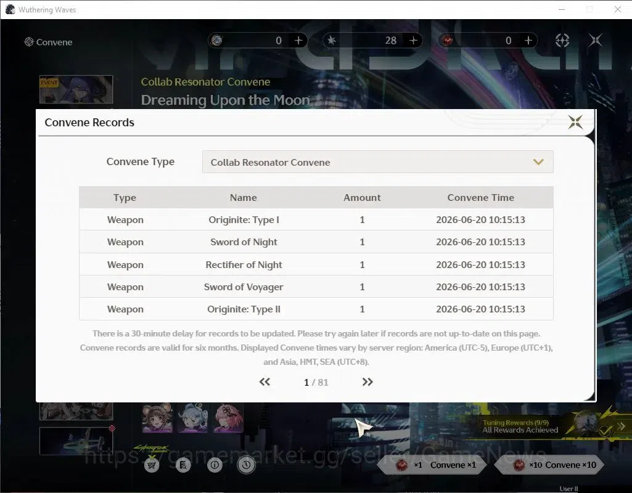Click the Convene Time column header
632x493 pixels.
coord(480,197)
